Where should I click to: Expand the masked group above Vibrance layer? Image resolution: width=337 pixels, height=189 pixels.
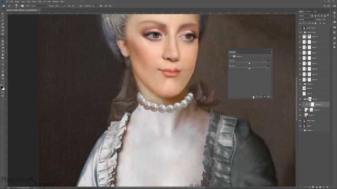point(303,99)
